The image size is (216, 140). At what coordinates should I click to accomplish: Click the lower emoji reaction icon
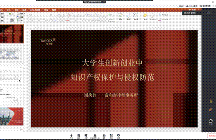coord(211,109)
